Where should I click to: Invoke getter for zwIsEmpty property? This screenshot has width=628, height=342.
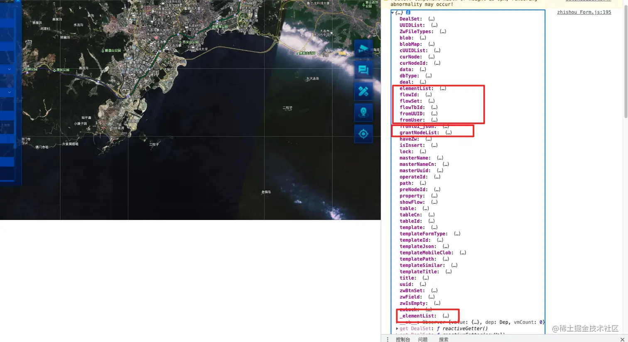point(437,303)
